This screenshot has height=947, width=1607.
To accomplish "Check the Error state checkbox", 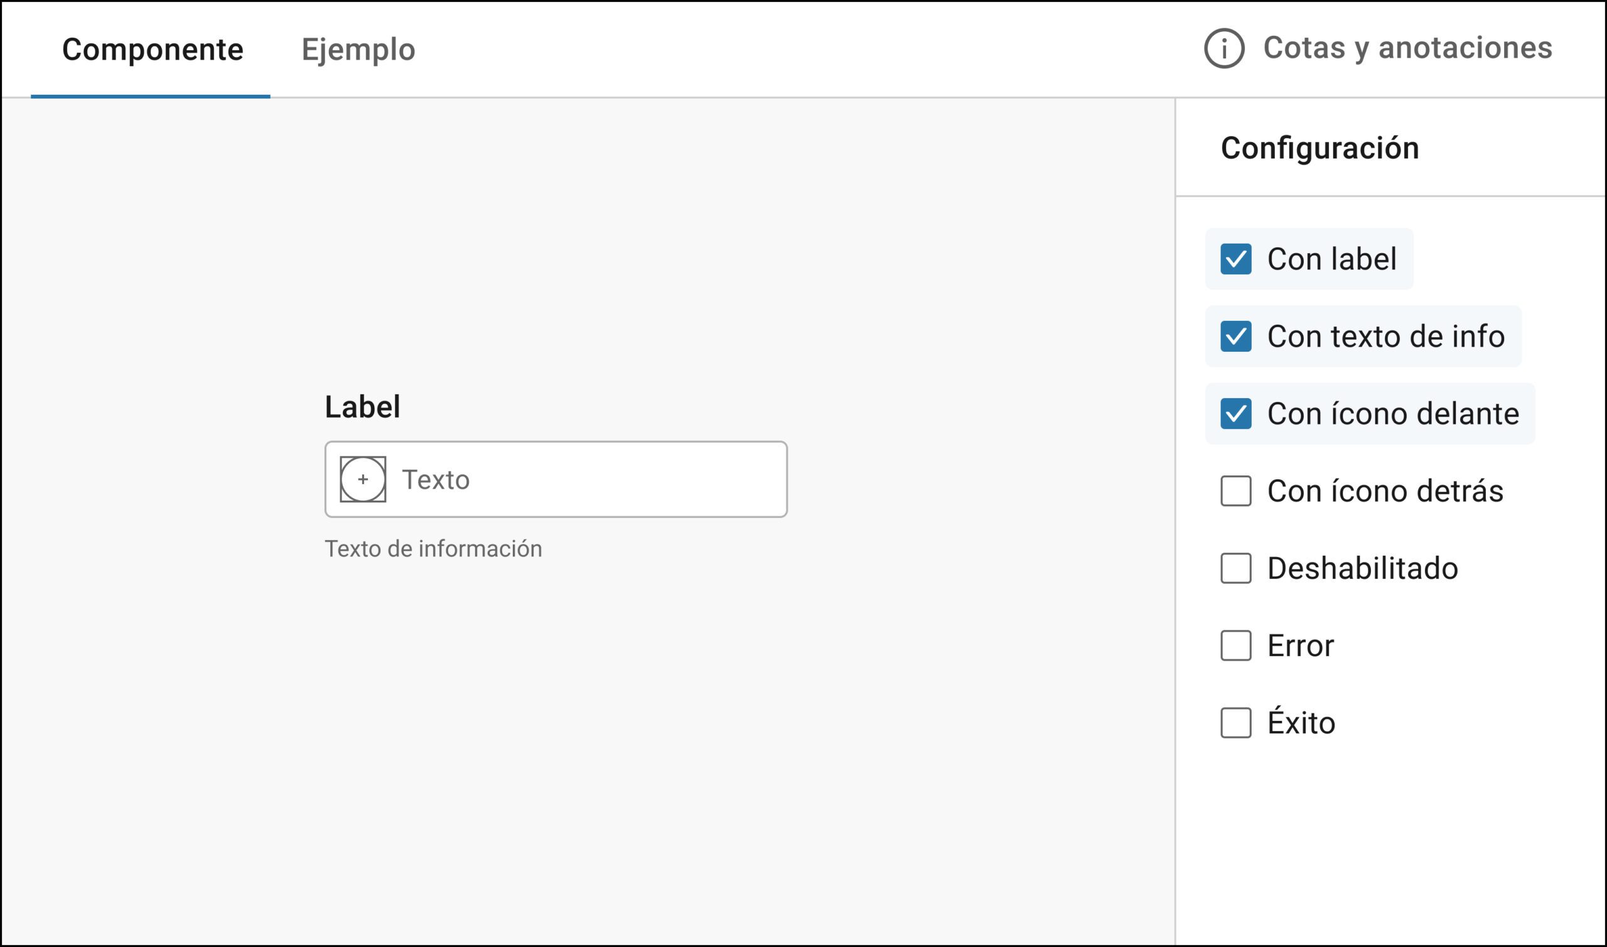I will (1237, 646).
